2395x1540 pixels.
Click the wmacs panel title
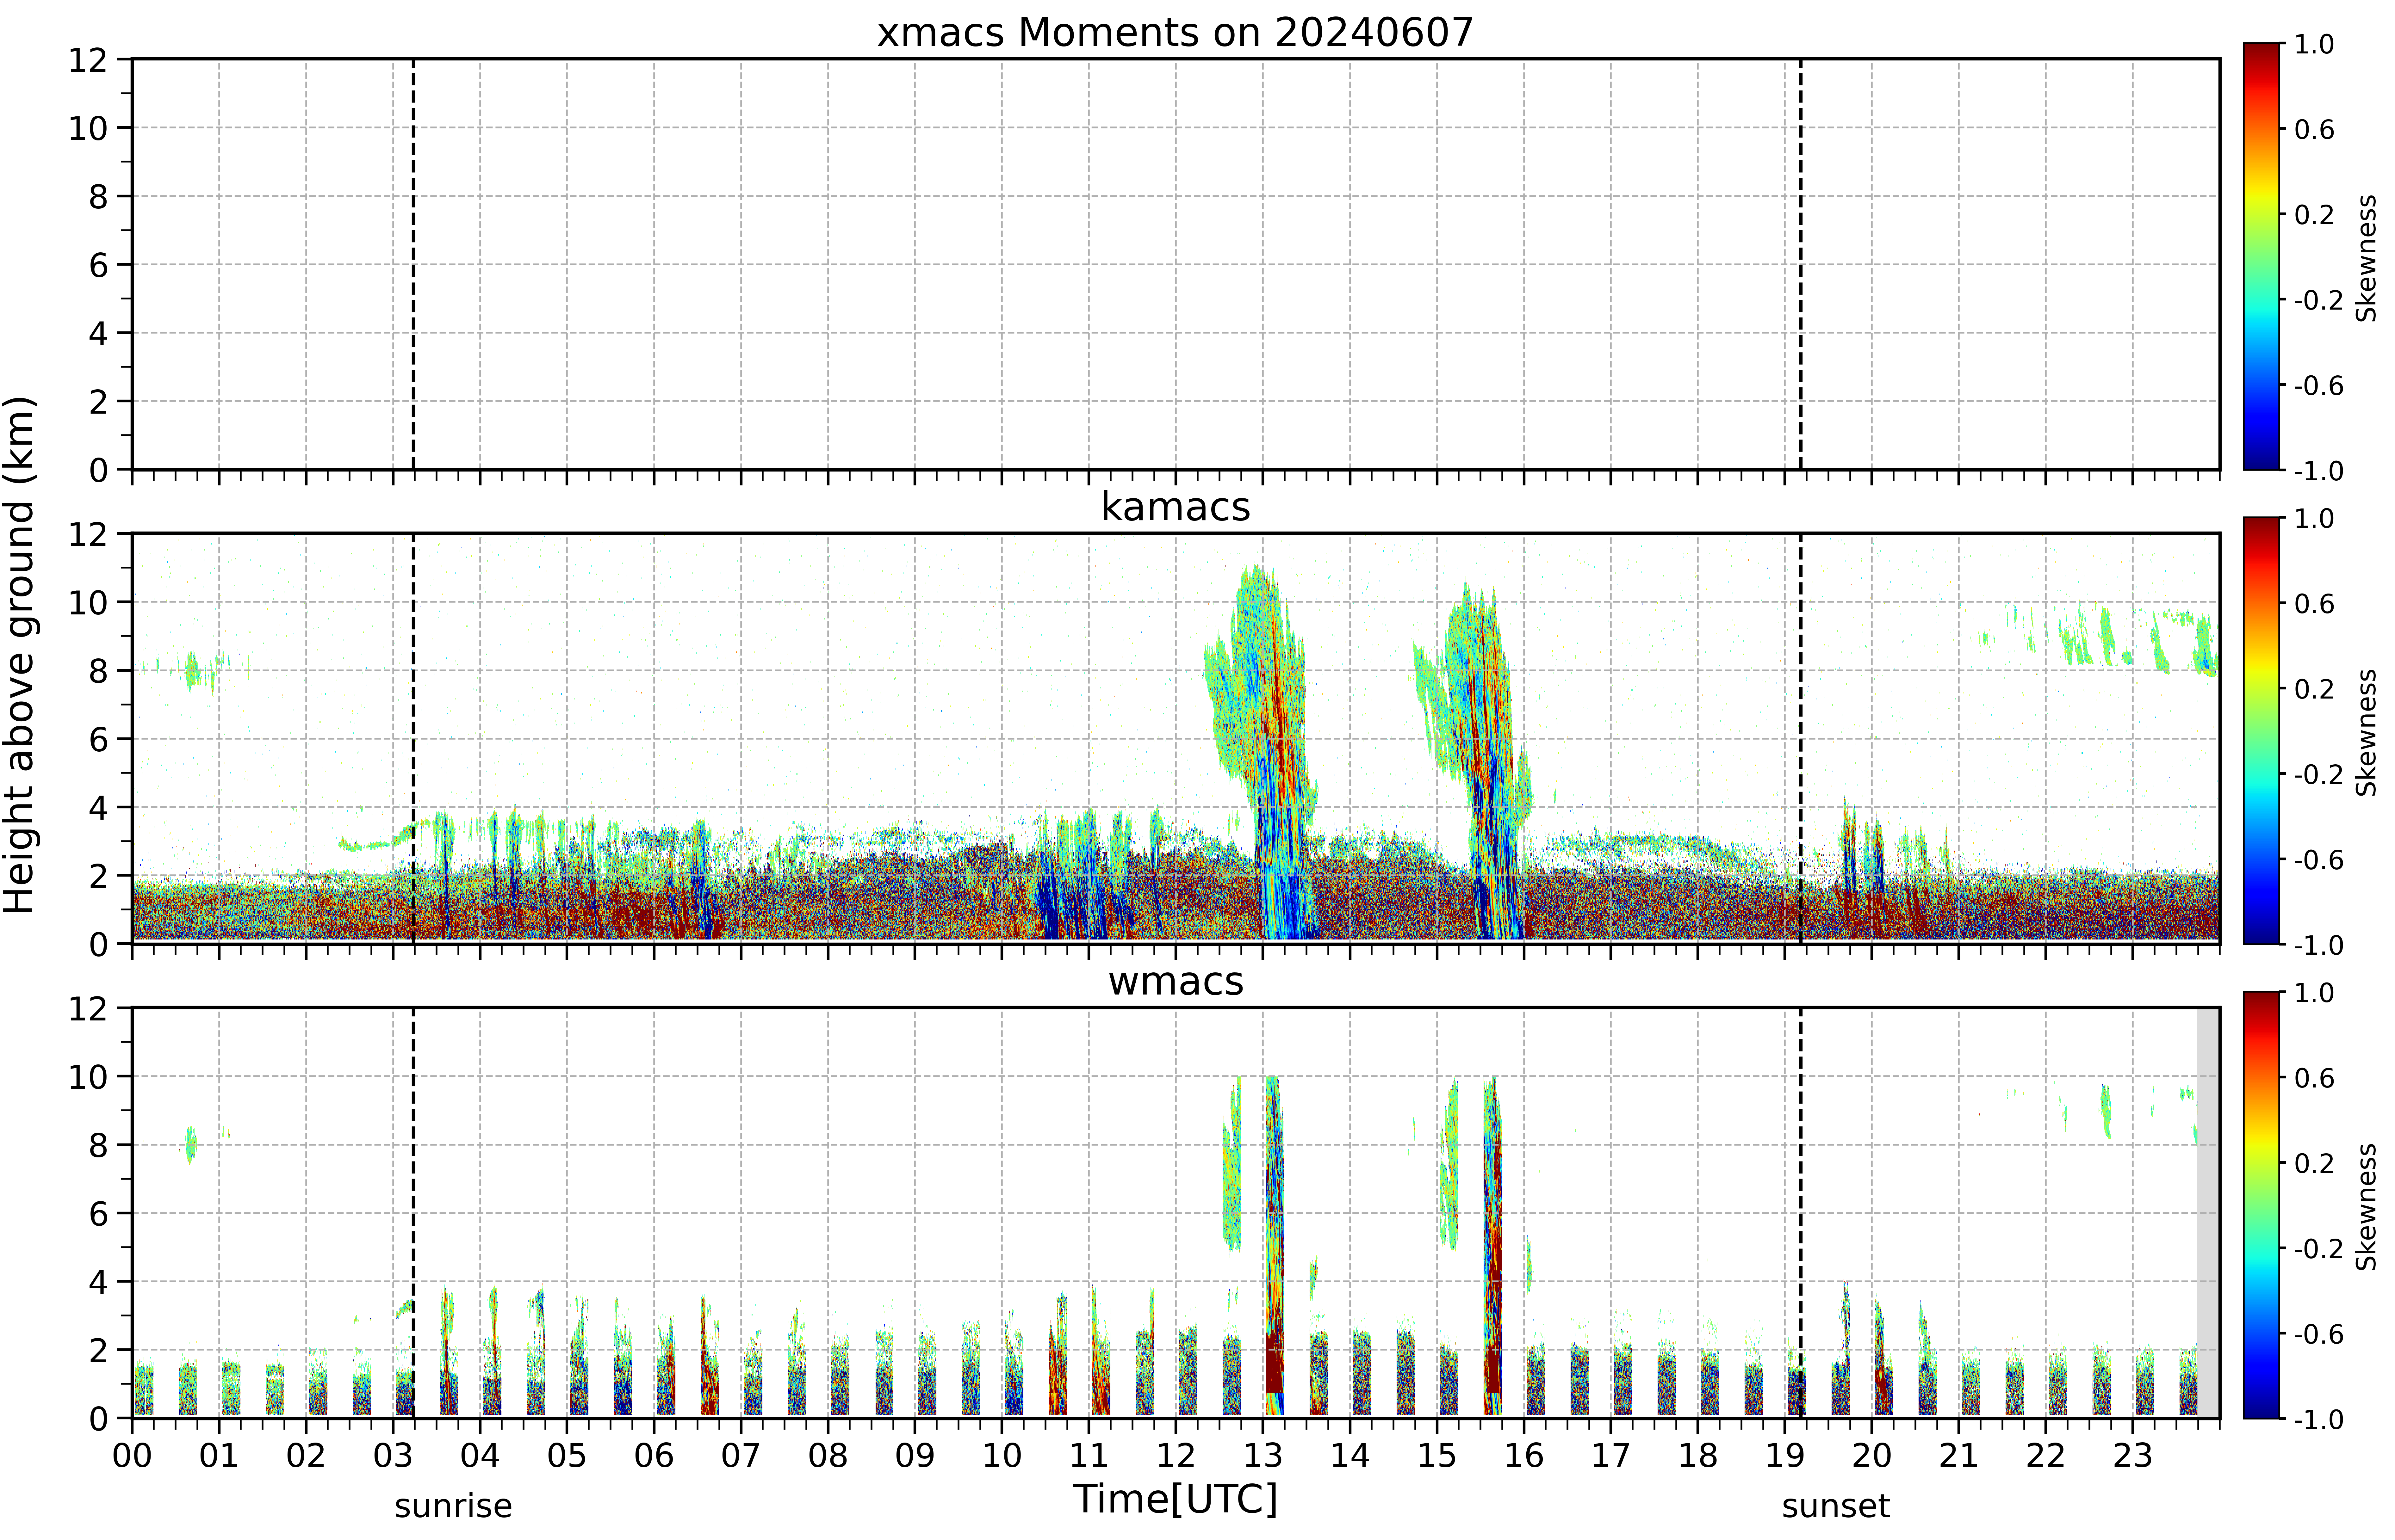coord(1176,981)
